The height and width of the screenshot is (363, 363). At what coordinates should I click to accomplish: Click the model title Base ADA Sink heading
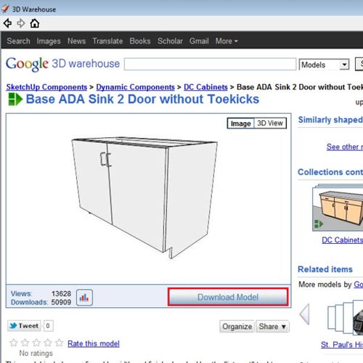tap(142, 99)
